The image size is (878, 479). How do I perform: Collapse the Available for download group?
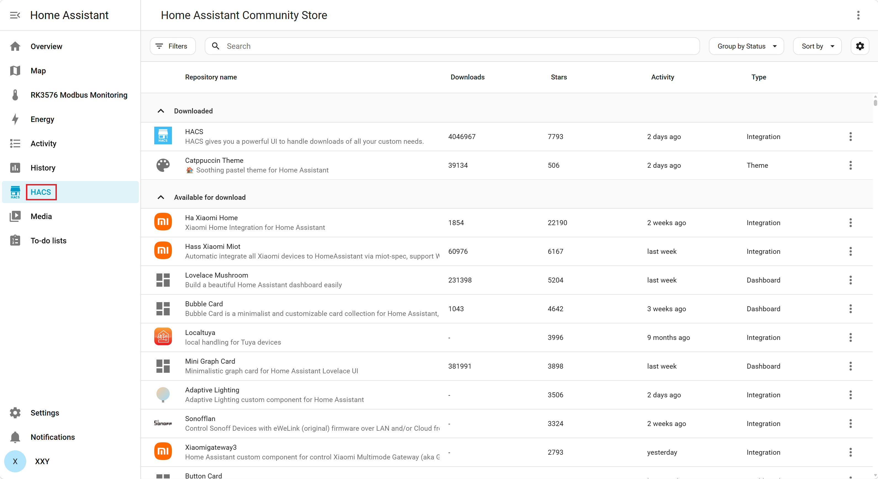[x=161, y=197]
